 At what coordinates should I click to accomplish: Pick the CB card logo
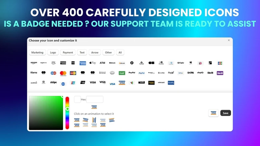pyautogui.click(x=151, y=63)
